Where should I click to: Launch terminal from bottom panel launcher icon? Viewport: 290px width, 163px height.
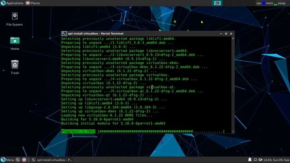click(18, 160)
